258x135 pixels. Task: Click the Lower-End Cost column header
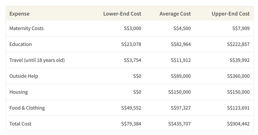(x=122, y=14)
